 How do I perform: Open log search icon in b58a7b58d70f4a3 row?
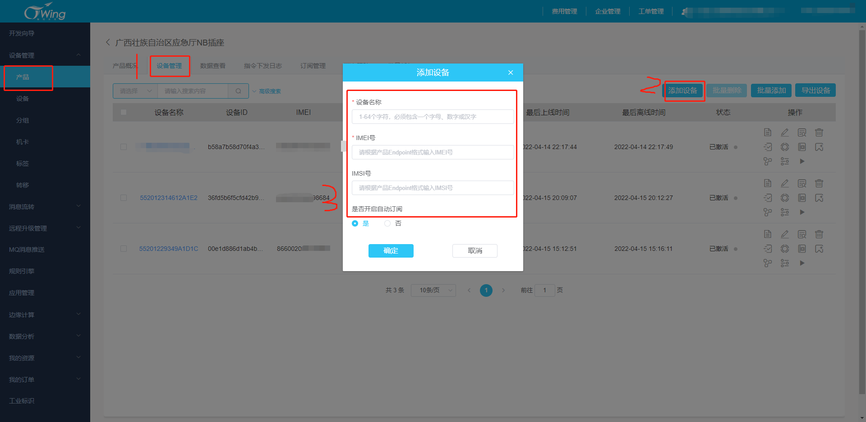(x=802, y=132)
